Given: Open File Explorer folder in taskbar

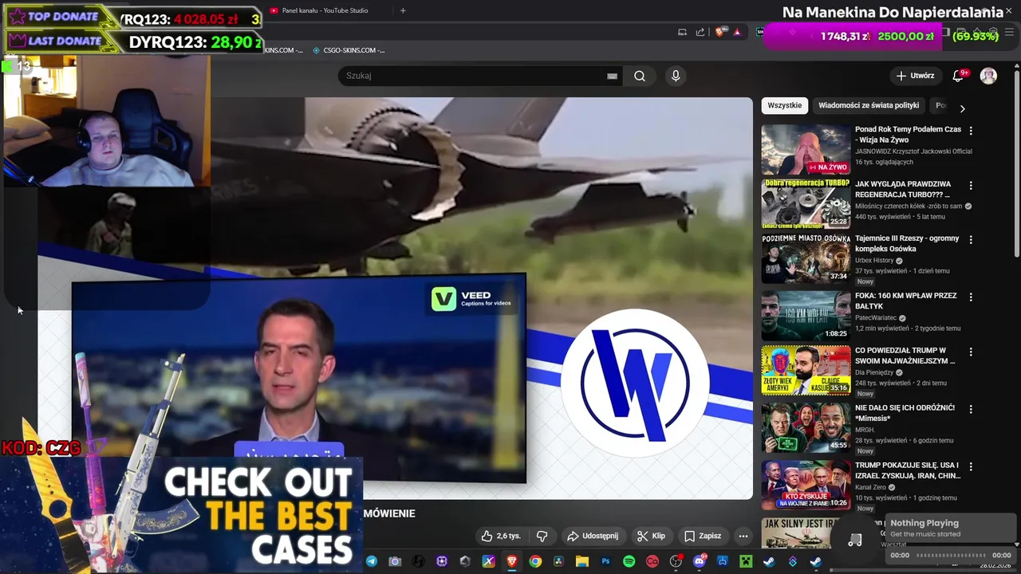Looking at the screenshot, I should tap(582, 561).
